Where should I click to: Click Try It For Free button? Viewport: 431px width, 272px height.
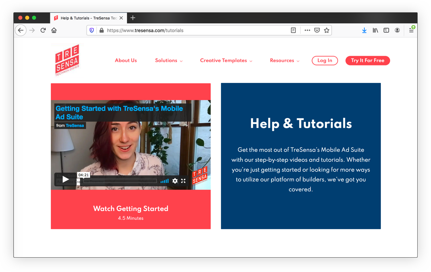coord(368,60)
